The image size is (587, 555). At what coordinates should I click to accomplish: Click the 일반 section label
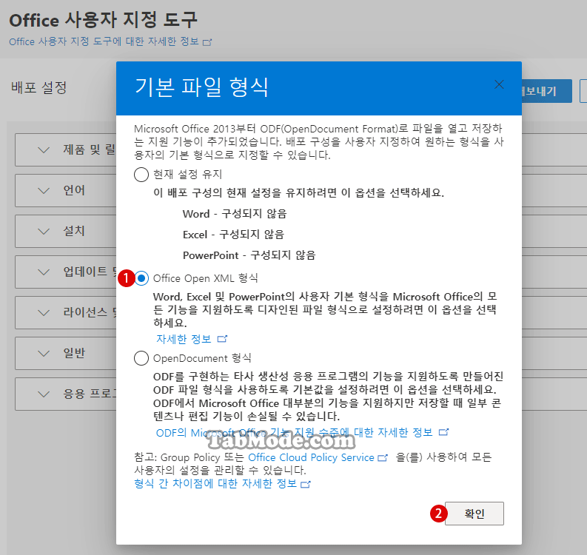click(x=74, y=353)
